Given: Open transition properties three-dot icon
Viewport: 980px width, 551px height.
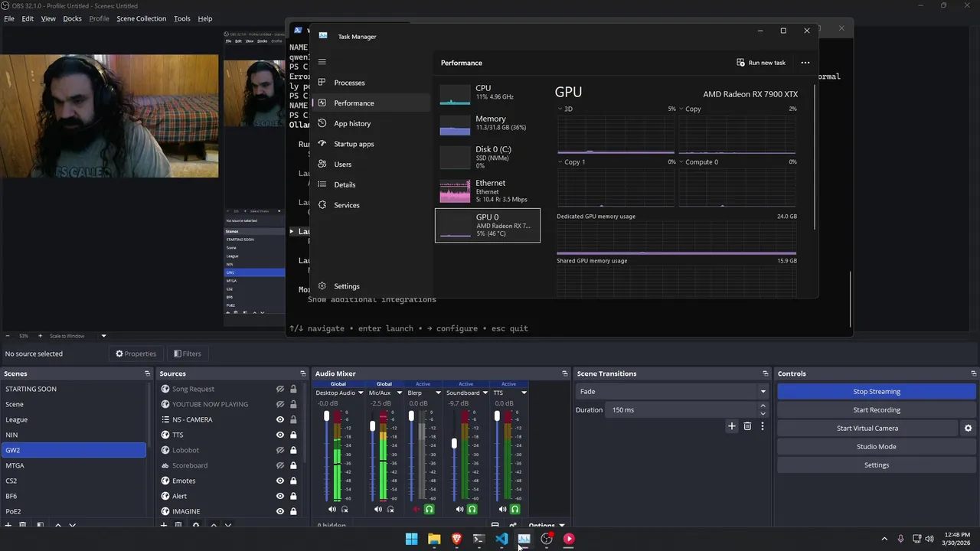Looking at the screenshot, I should 762,426.
